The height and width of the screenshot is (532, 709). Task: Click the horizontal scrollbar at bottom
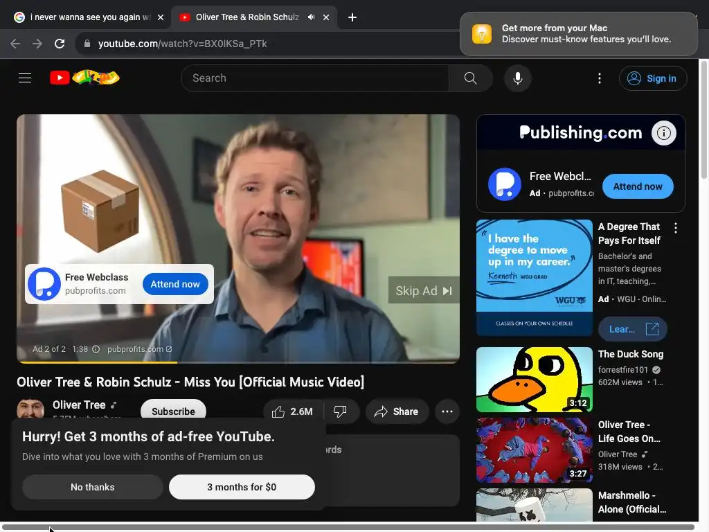pos(348,527)
